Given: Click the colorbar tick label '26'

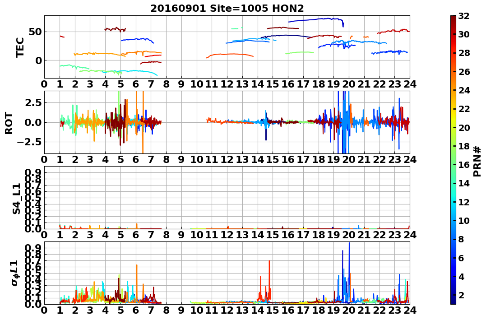Looking at the screenshot, I should click(x=463, y=72).
